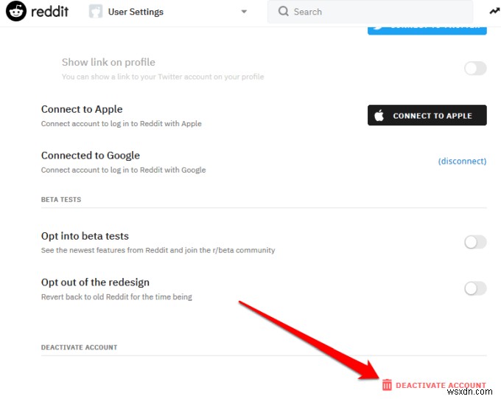Image resolution: width=501 pixels, height=399 pixels.
Task: Click the Connect to Apple button
Action: pyautogui.click(x=427, y=115)
